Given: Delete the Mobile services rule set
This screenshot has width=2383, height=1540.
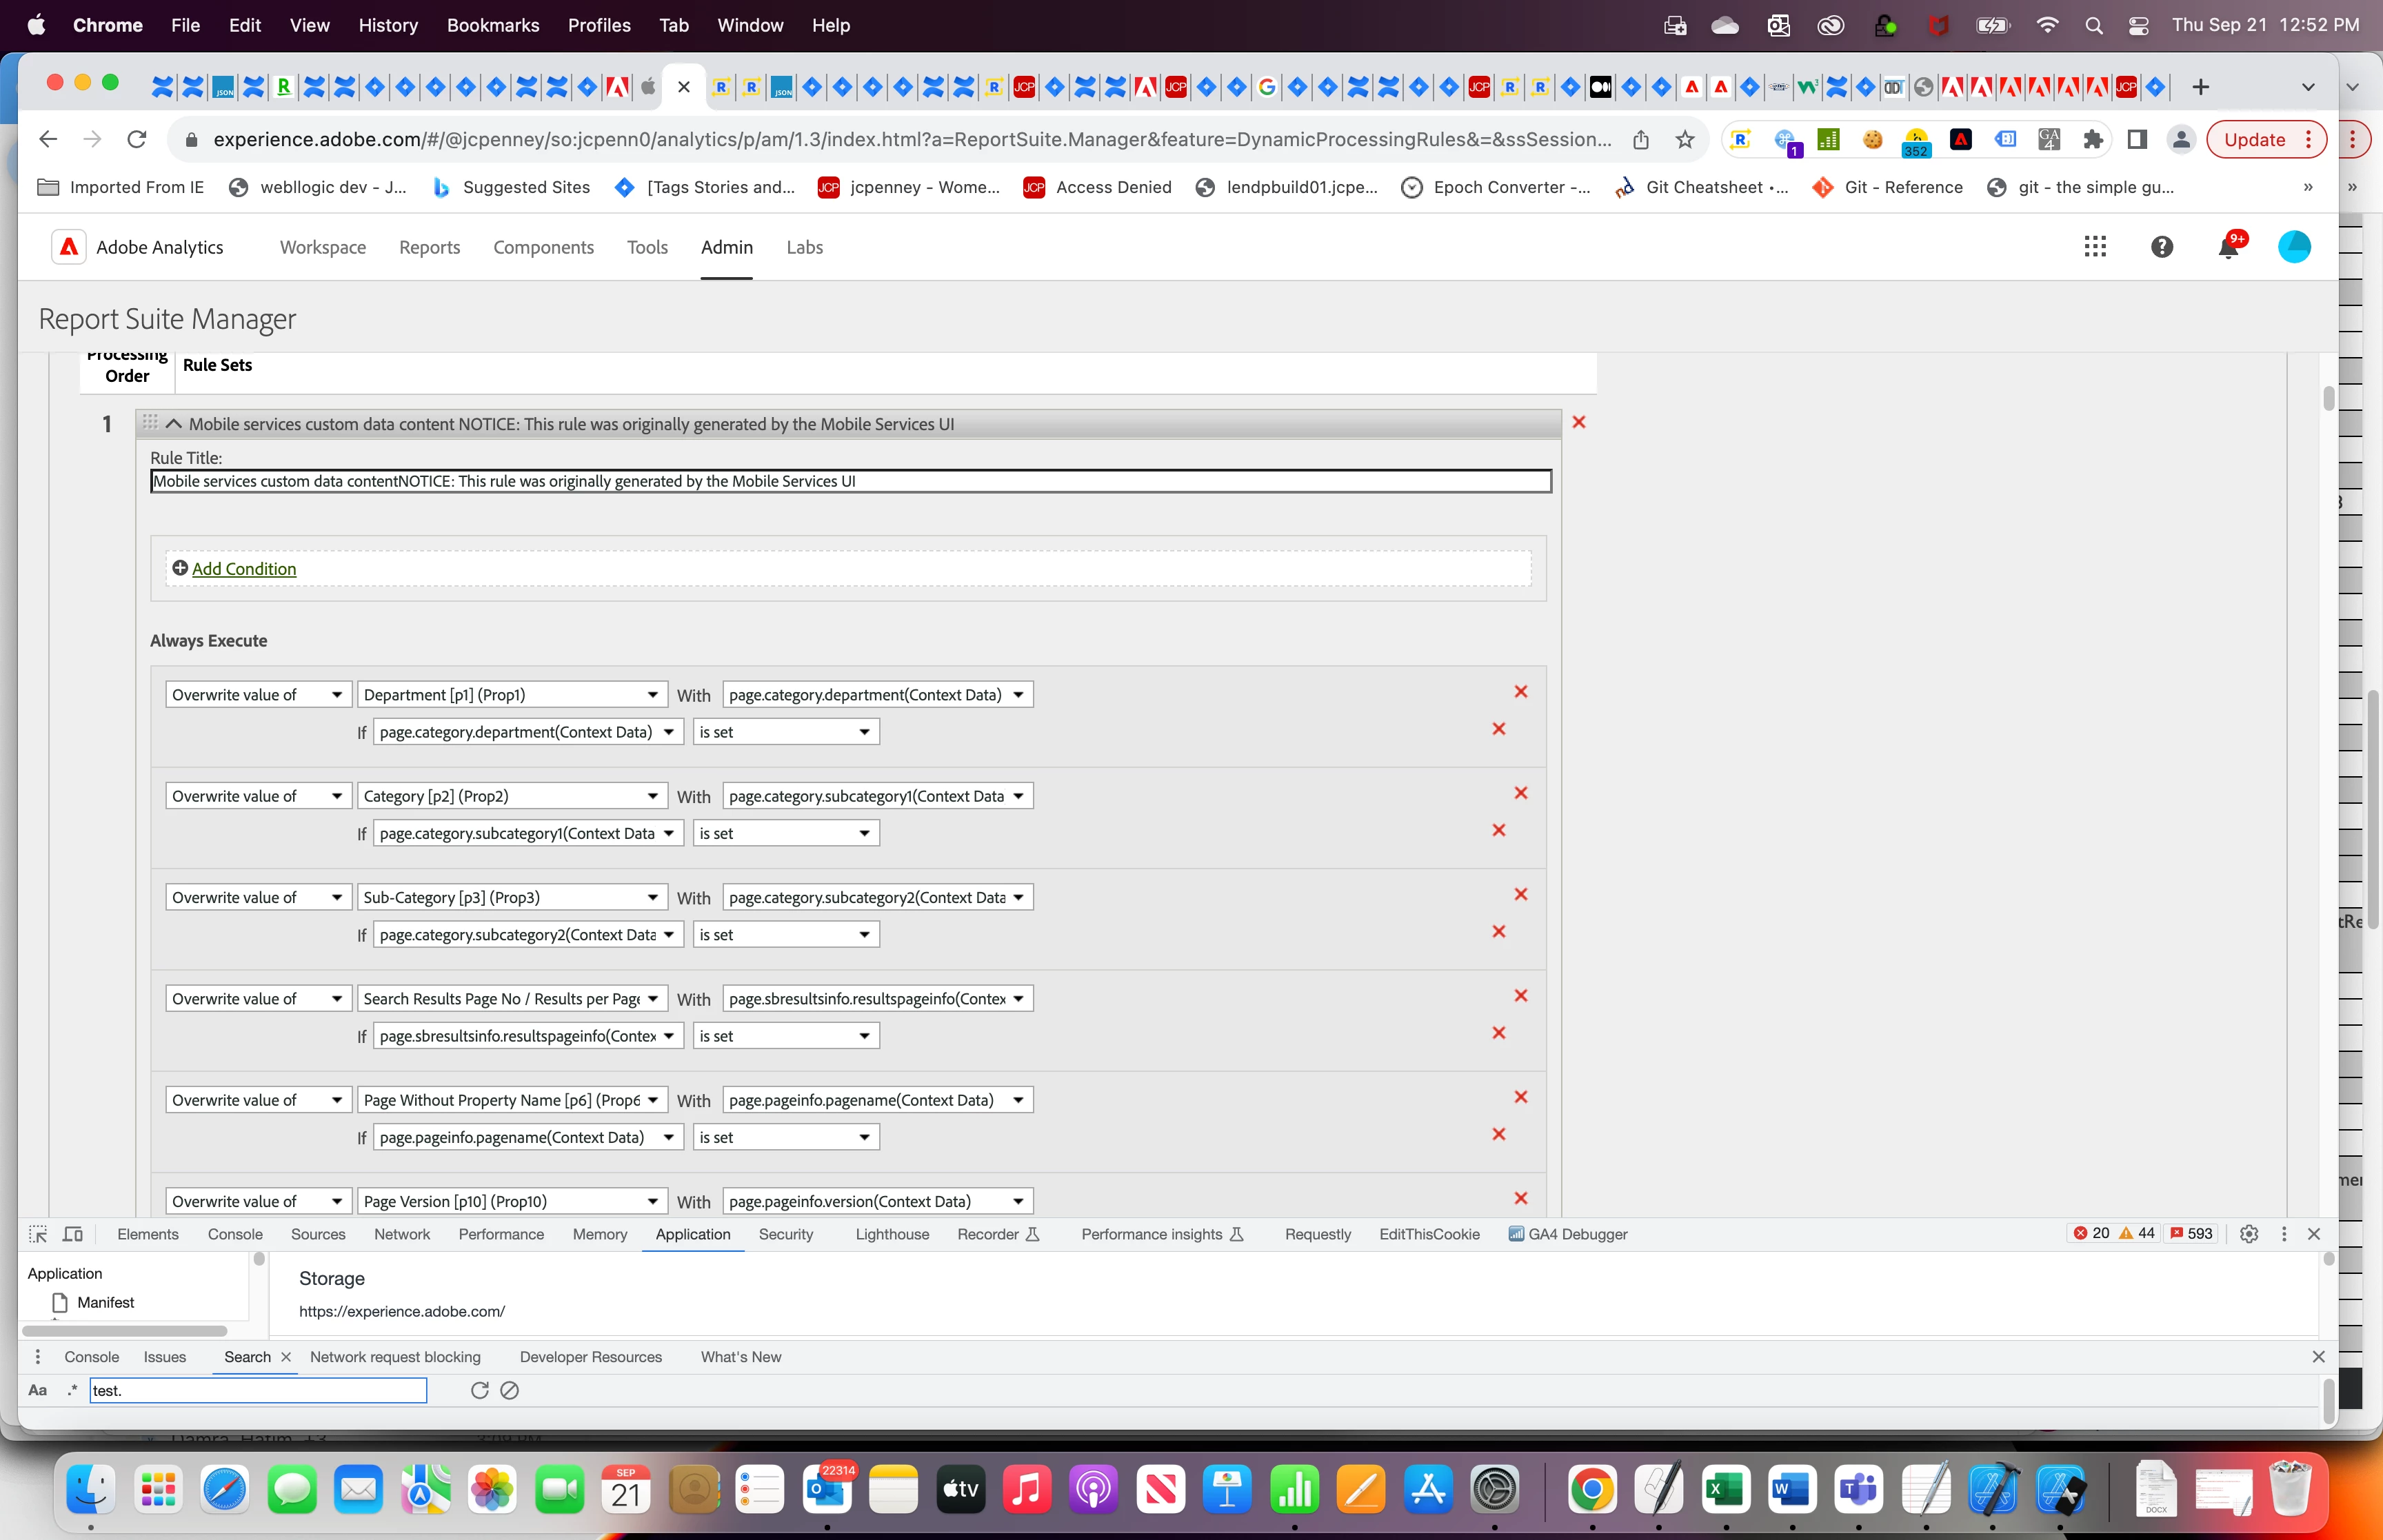Looking at the screenshot, I should tap(1579, 423).
